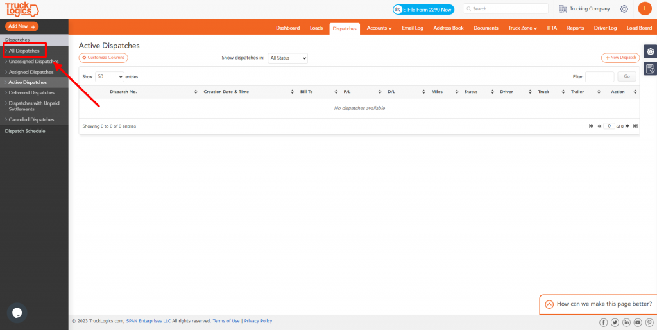The image size is (657, 330).
Task: Select Assigned Dispatches in sidebar
Action: (x=31, y=72)
